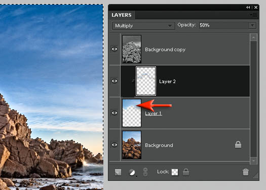Toggle the Background layer eye icon

point(115,145)
